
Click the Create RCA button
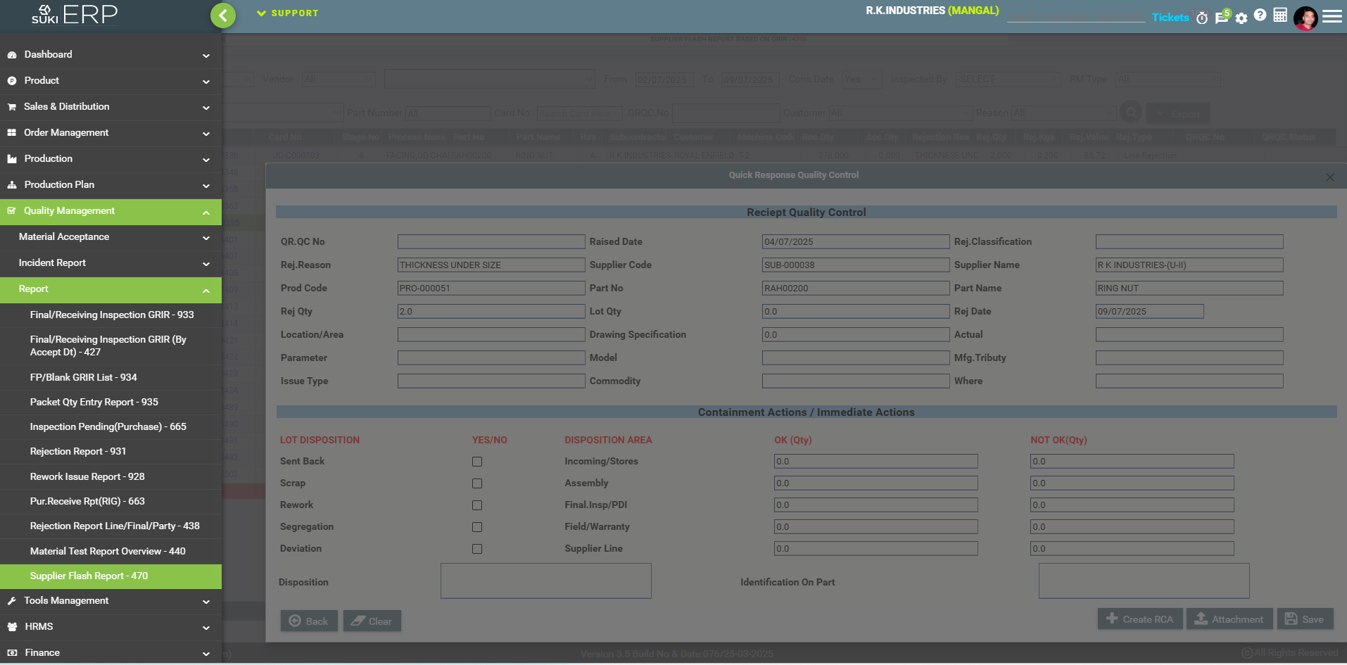1139,619
